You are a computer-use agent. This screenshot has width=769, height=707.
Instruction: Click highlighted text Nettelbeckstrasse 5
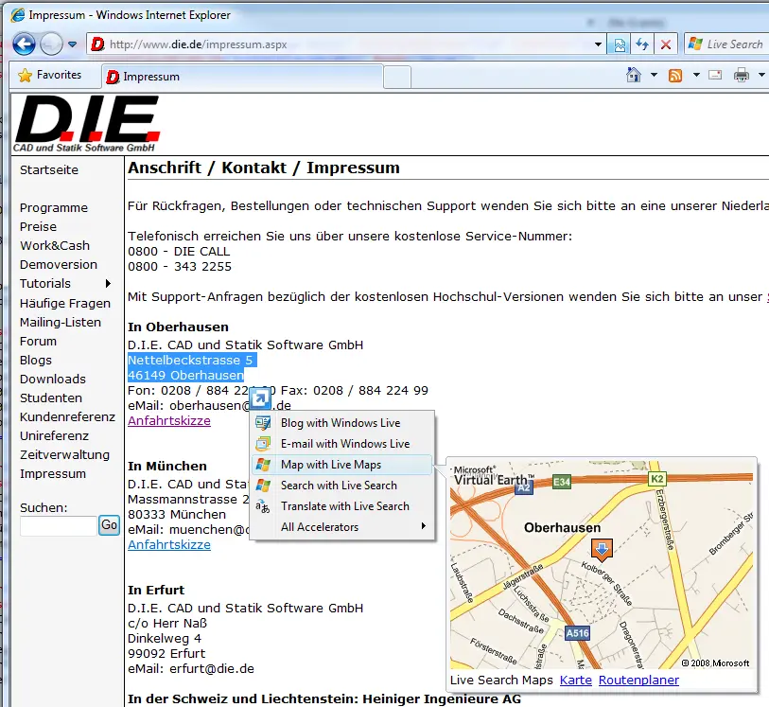[190, 360]
